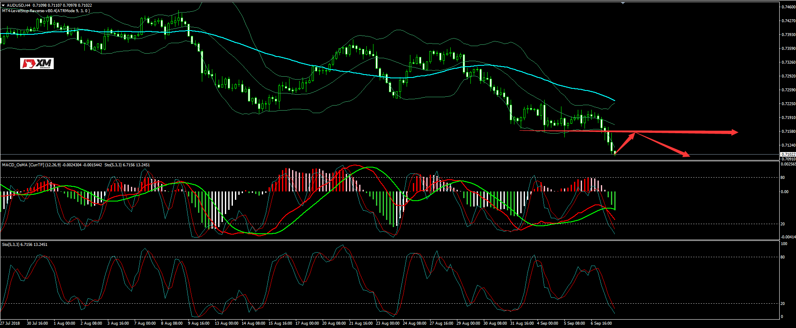Click the 27 Aug 16:00 time label

[x=441, y=323]
